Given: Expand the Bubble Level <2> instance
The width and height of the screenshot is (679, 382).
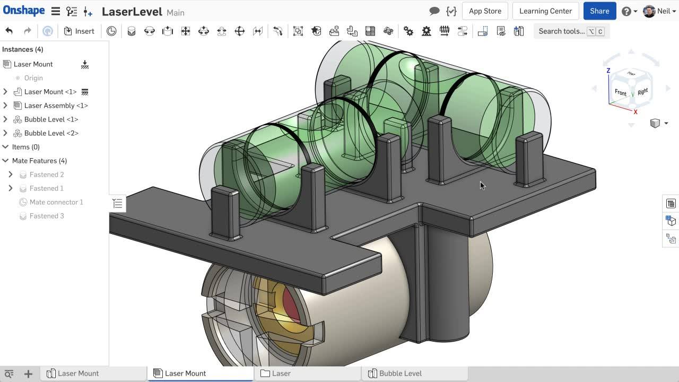Looking at the screenshot, I should (x=5, y=133).
